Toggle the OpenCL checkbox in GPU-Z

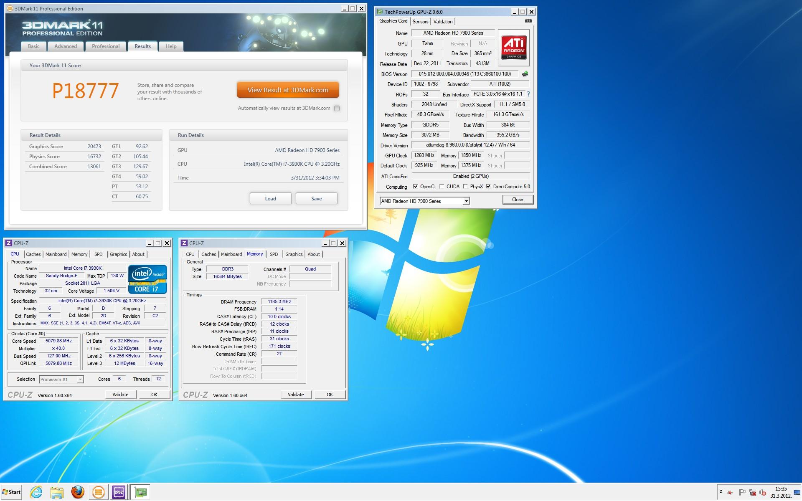(x=415, y=187)
